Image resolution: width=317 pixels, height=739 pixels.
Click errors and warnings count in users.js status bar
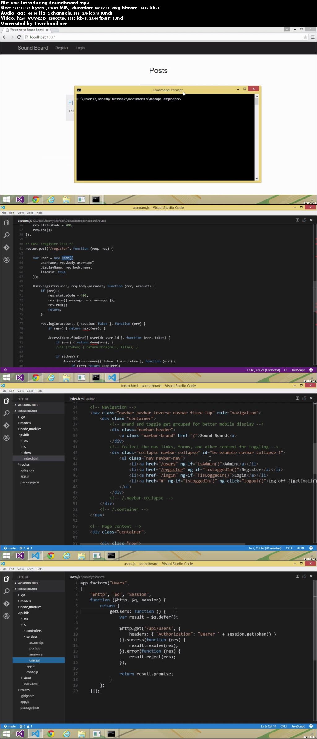pos(26,726)
